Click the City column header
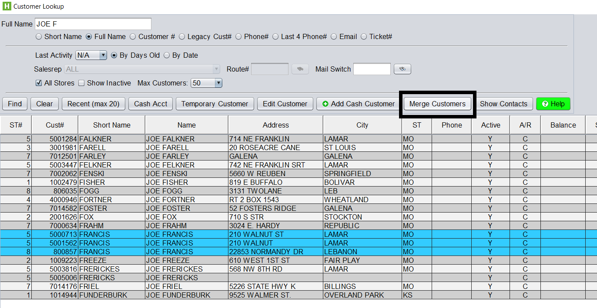597x308 pixels. [362, 125]
